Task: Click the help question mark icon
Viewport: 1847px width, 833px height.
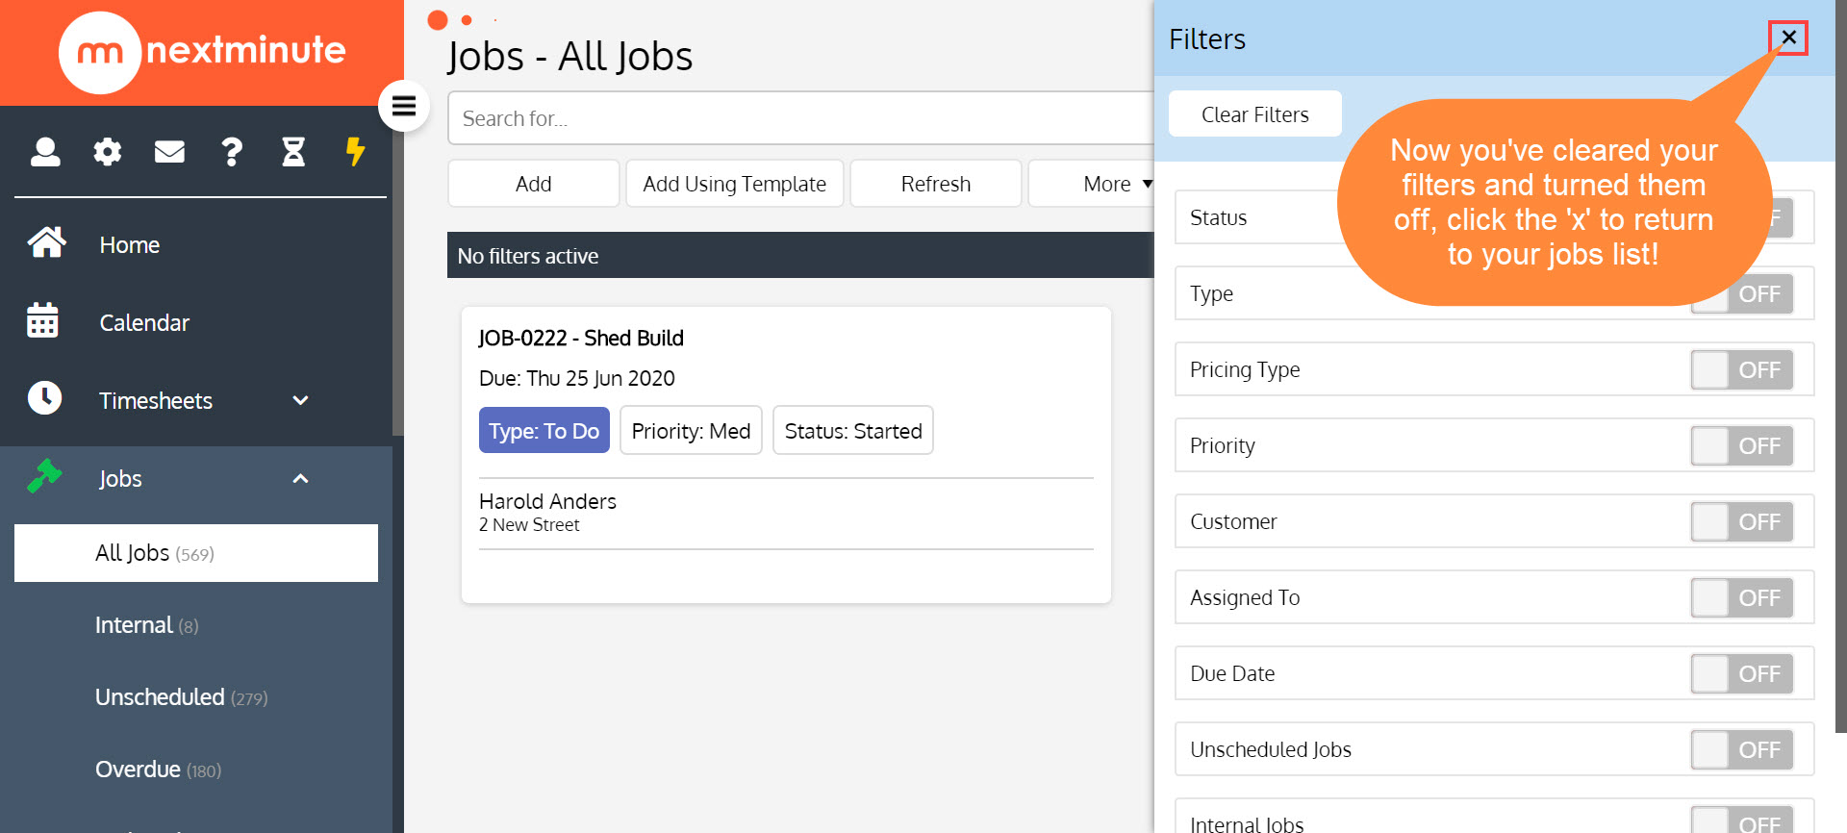Action: pyautogui.click(x=232, y=151)
